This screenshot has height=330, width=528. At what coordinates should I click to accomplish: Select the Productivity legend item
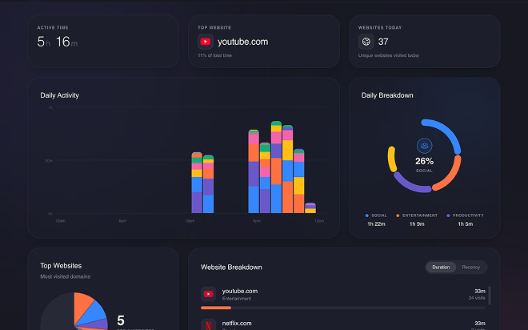(465, 215)
